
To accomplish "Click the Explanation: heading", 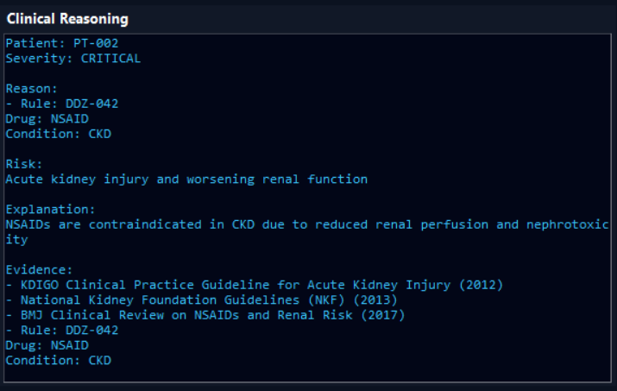I will click(50, 209).
